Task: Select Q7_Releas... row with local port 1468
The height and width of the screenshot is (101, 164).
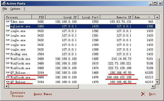Action: pyautogui.click(x=80, y=73)
